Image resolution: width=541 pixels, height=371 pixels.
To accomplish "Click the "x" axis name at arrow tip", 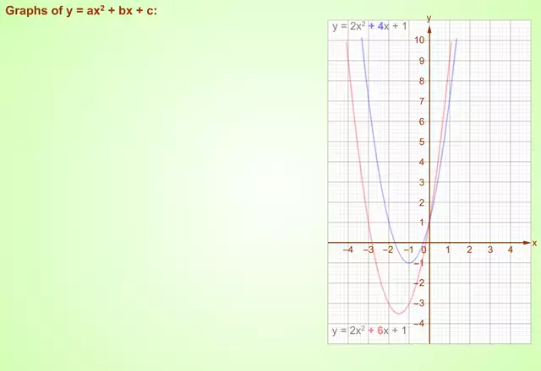I will coord(534,243).
